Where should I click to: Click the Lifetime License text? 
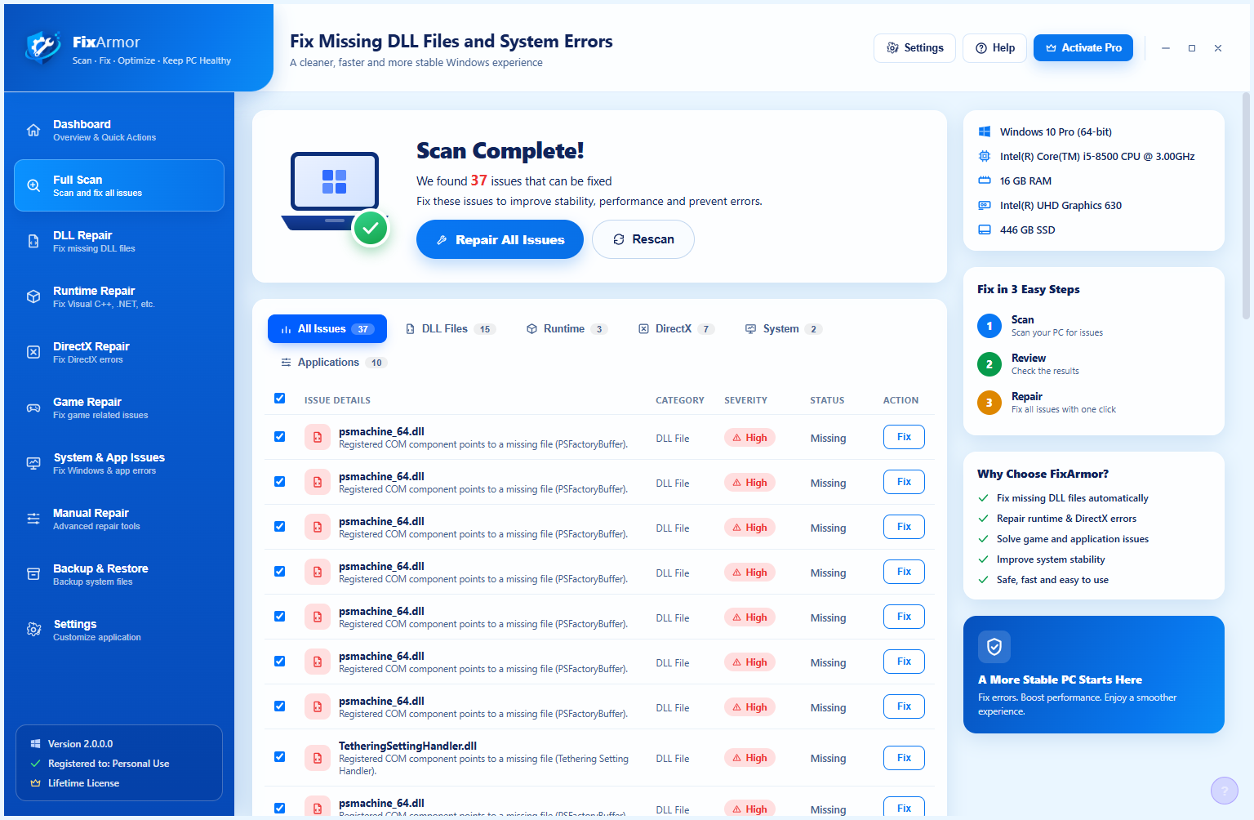[83, 783]
